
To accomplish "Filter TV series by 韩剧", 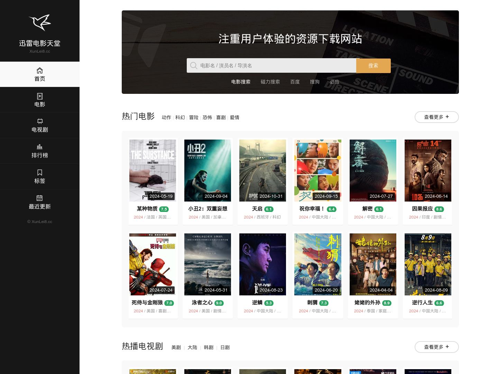I will (x=209, y=347).
